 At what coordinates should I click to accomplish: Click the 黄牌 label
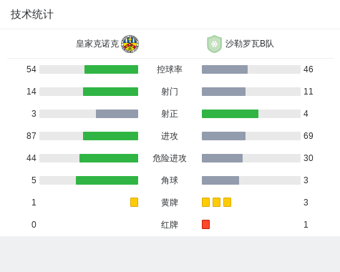pos(170,203)
